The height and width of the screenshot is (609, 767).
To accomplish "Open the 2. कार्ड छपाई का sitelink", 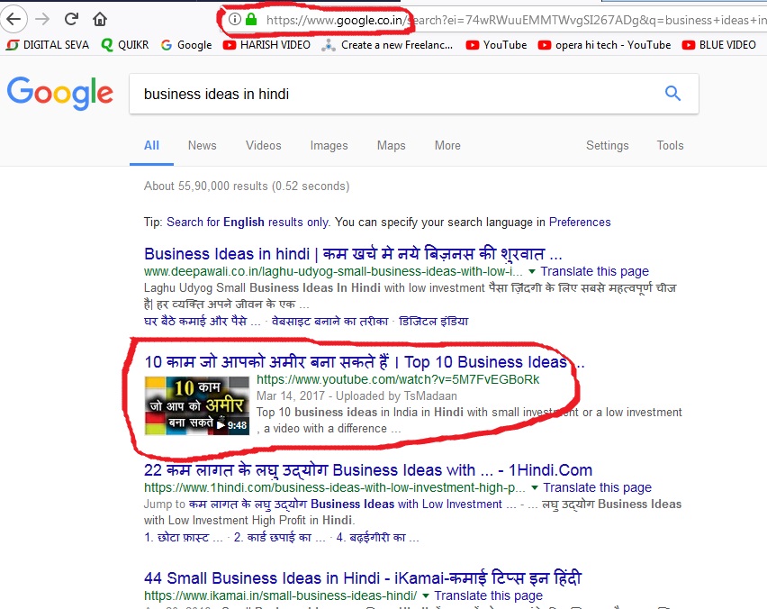I will pyautogui.click(x=279, y=538).
